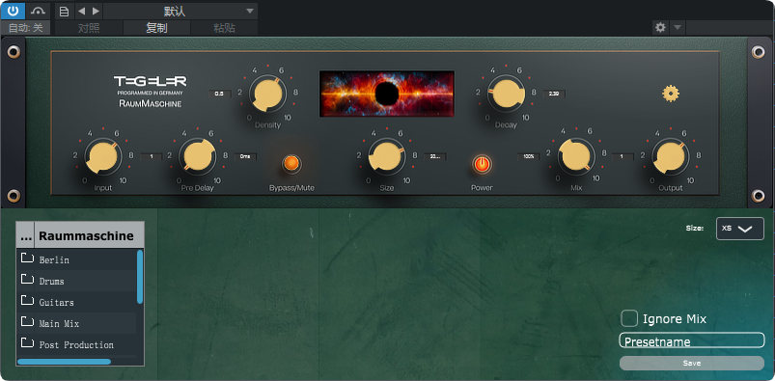Open the host gear settings icon
The width and height of the screenshot is (775, 381).
point(660,27)
